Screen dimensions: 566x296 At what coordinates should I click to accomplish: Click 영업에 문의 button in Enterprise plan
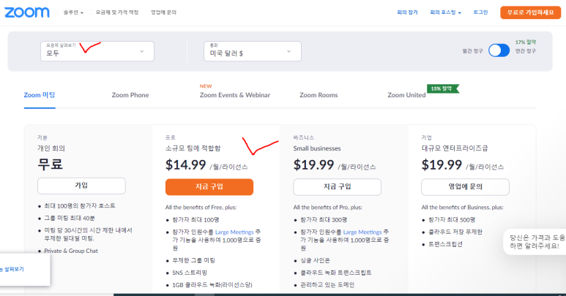[465, 187]
